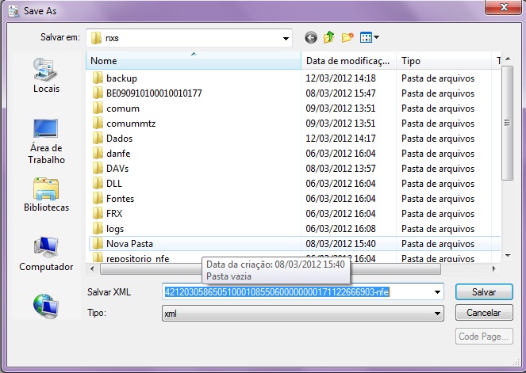Create a new folder with toolbar icon

[x=347, y=37]
